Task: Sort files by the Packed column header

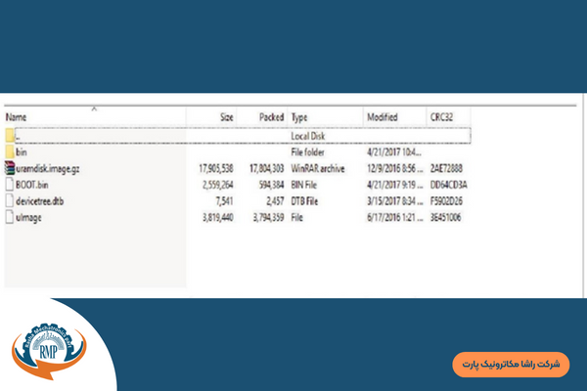Action: point(270,117)
